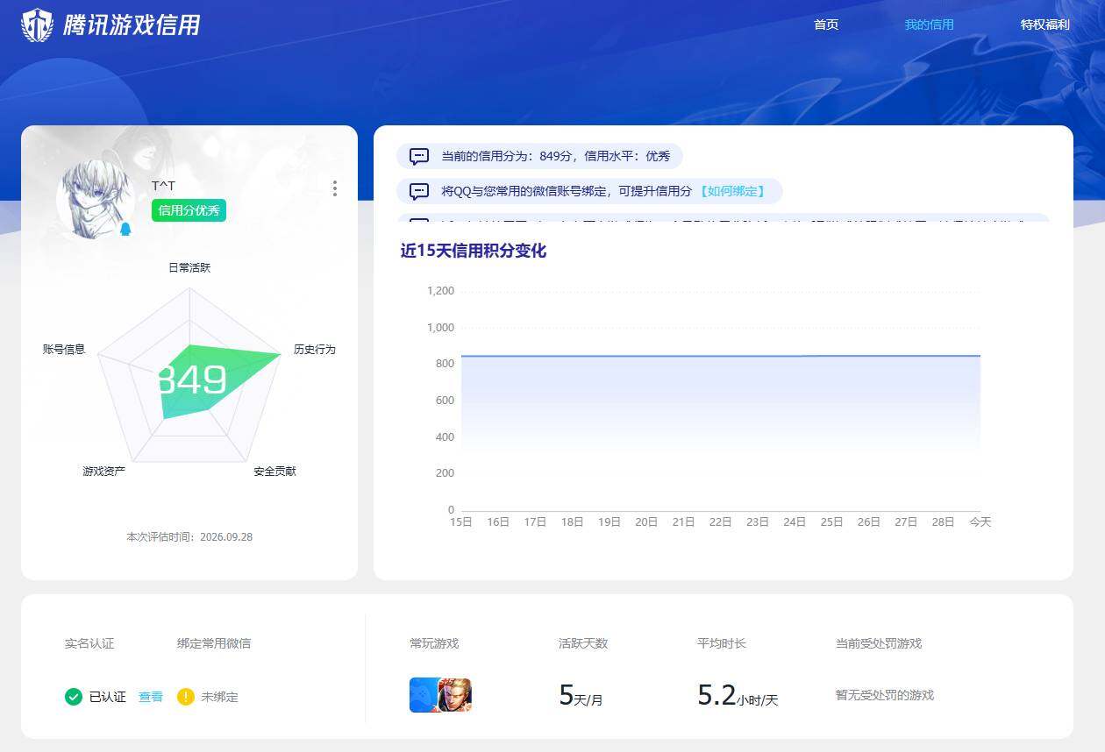
Task: Click the 5.2小时/天 average duration value
Action: (x=738, y=695)
